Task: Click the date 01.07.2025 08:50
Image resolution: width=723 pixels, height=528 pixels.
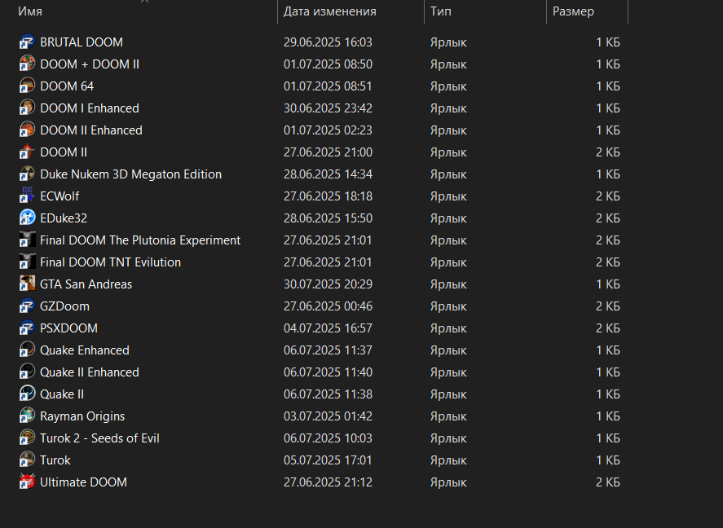Action: point(328,64)
